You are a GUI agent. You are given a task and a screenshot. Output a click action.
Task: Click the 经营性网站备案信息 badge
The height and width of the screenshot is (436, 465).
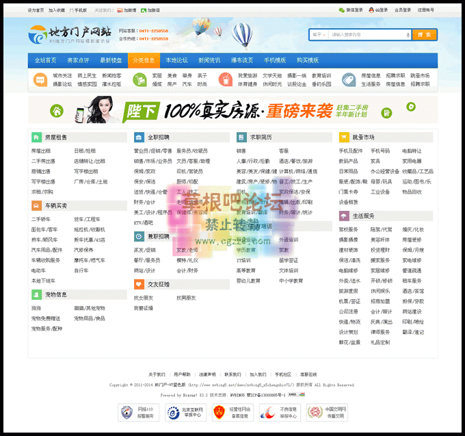232,413
